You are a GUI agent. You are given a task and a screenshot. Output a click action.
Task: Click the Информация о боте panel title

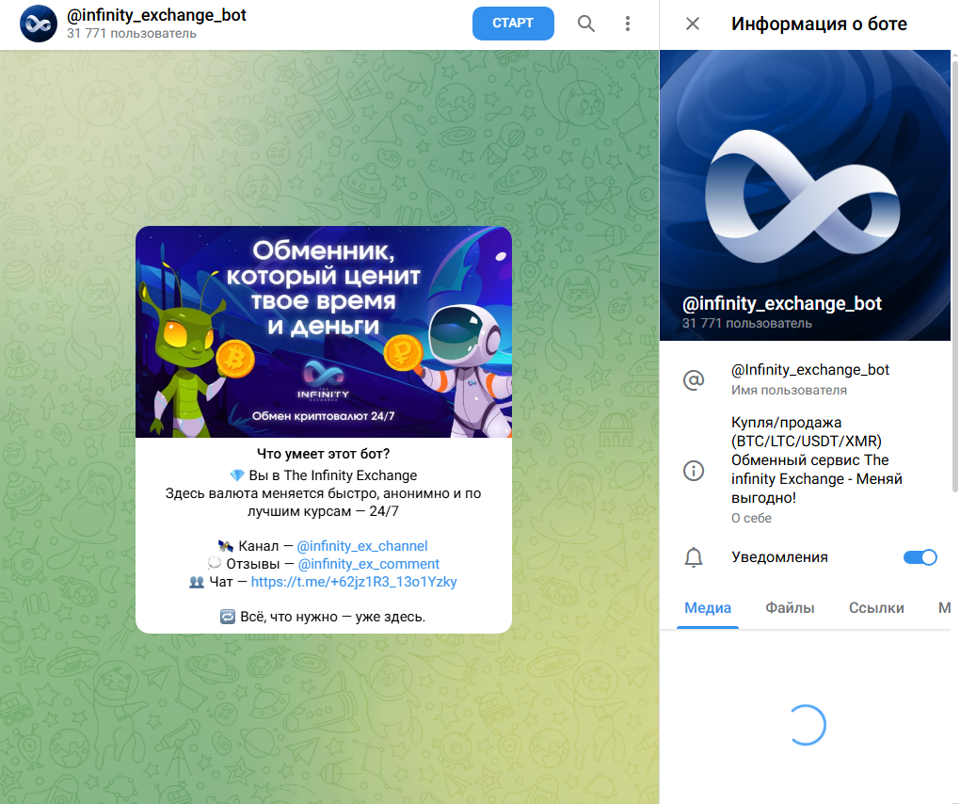[819, 24]
